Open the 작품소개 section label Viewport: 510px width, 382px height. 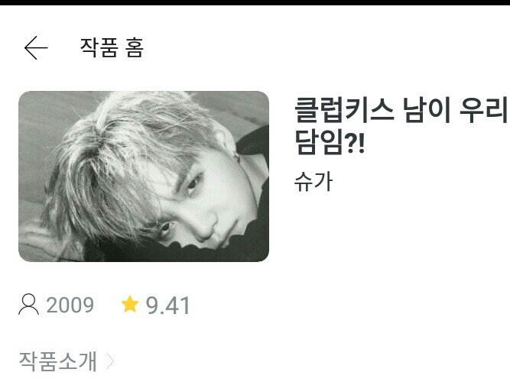coord(58,361)
